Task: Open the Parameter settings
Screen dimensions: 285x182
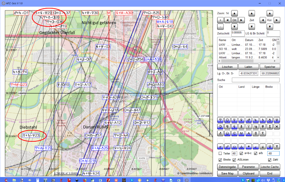Action: pos(249,167)
